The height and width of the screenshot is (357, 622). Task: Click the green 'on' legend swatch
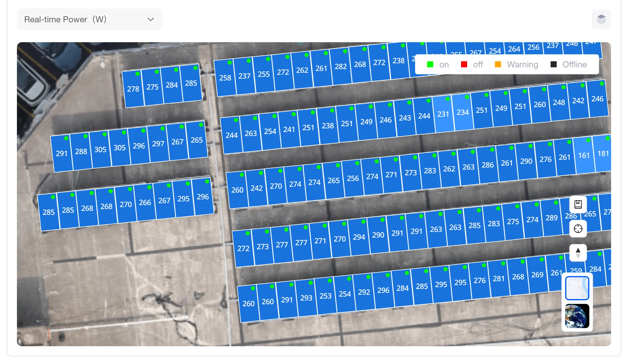(430, 64)
